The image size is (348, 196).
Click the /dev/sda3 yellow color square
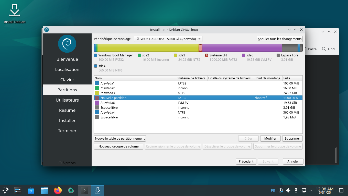(97, 93)
